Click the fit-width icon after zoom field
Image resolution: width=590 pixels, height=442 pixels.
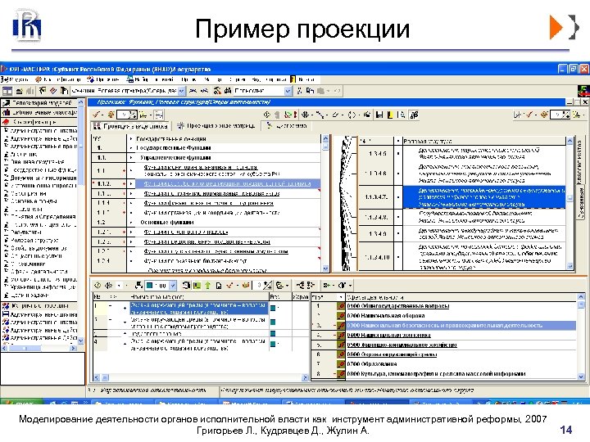[159, 115]
